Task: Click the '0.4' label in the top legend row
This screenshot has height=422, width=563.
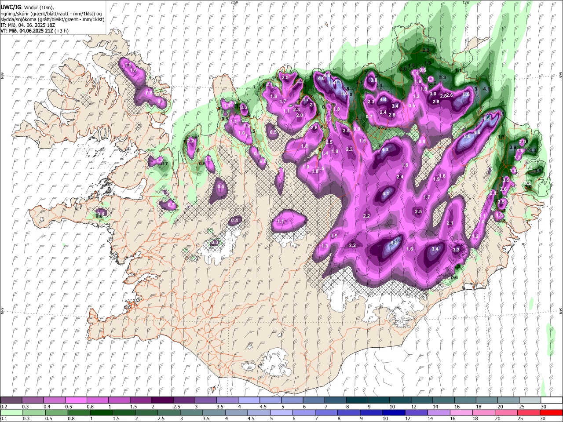Action: click(47, 407)
